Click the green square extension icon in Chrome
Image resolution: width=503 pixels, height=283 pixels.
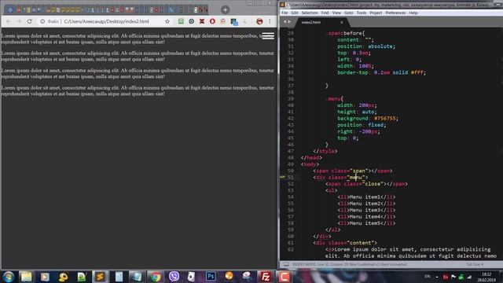click(x=181, y=21)
